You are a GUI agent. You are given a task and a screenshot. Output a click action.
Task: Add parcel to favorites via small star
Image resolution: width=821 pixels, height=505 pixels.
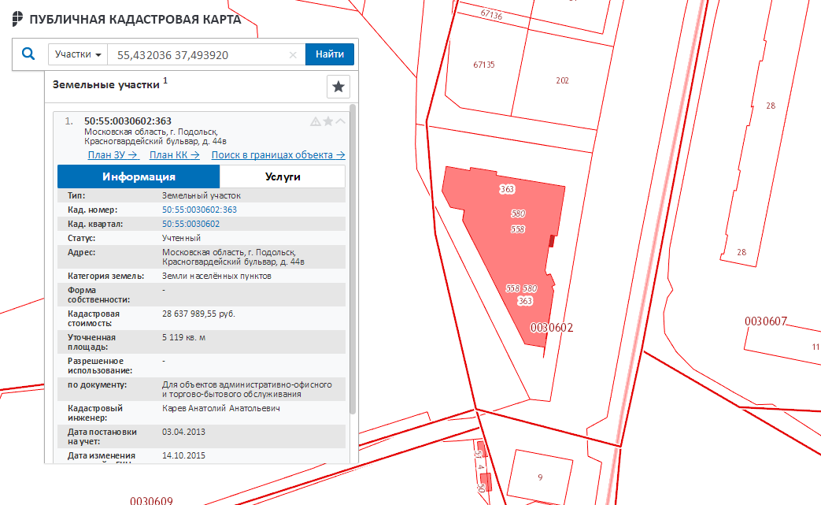click(x=328, y=121)
